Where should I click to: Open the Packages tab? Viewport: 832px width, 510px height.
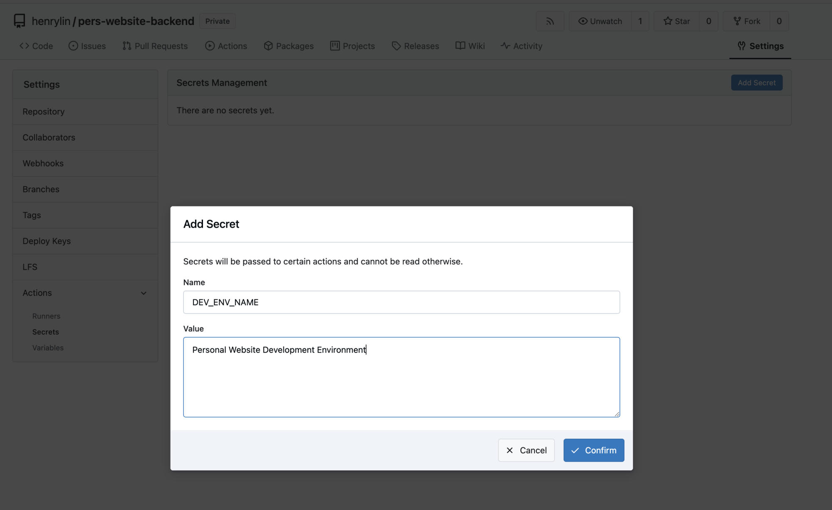point(289,46)
